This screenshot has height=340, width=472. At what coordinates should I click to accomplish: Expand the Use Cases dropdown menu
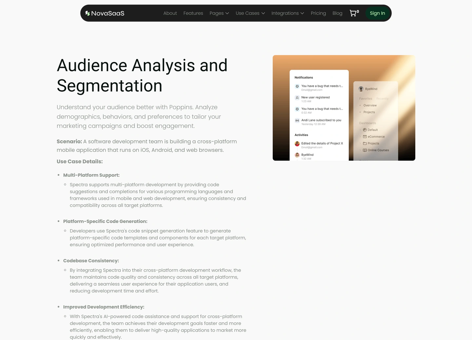250,13
